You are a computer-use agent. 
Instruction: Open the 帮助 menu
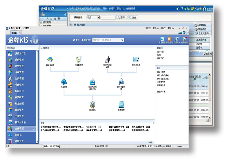point(171,28)
